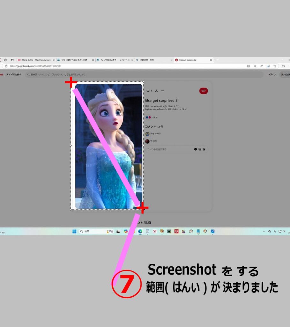Open the Photos app taskbar icon
The width and height of the screenshot is (290, 327).
click(212, 231)
